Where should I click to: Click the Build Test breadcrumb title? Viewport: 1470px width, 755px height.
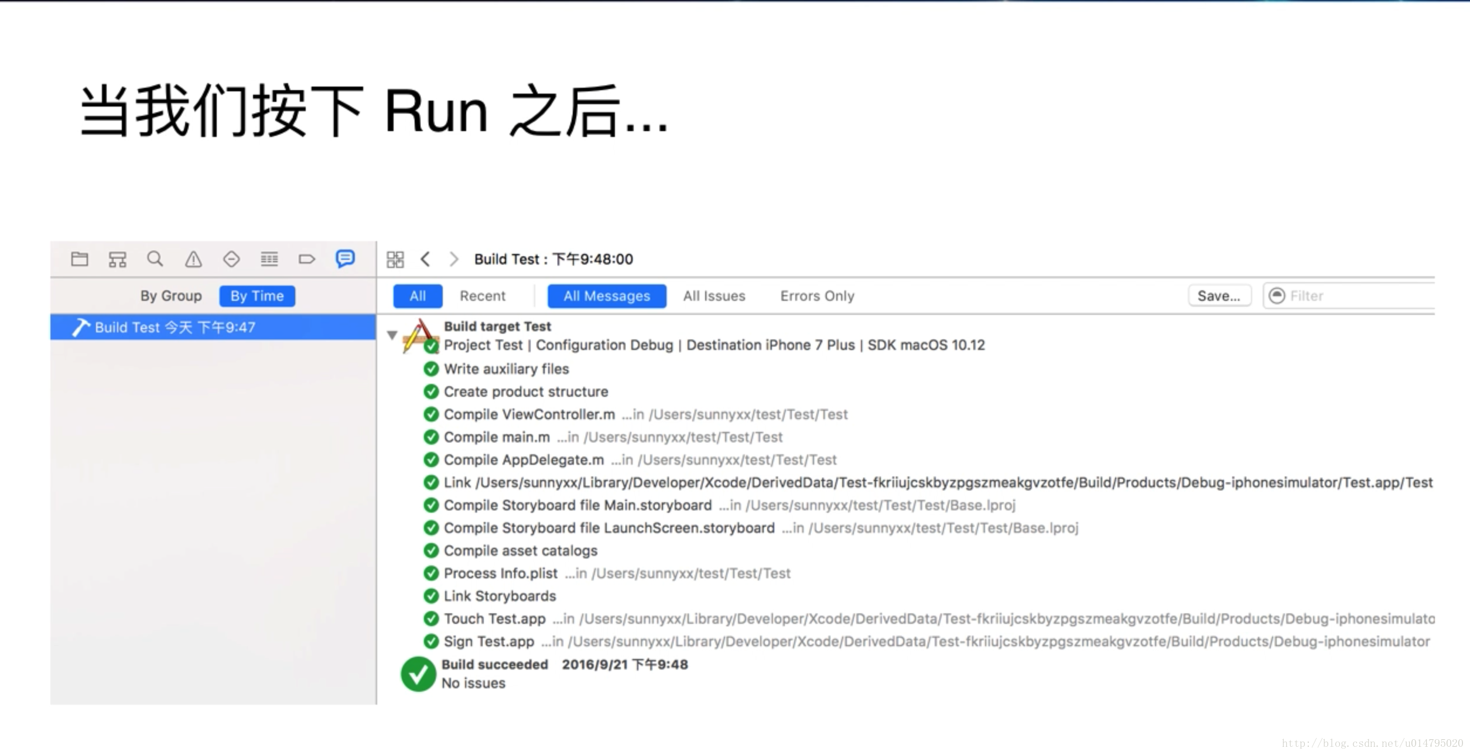553,259
